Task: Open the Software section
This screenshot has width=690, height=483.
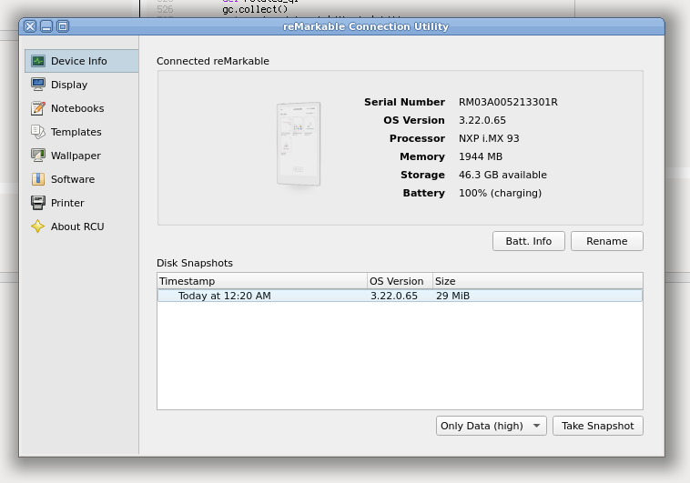Action: pyautogui.click(x=81, y=179)
